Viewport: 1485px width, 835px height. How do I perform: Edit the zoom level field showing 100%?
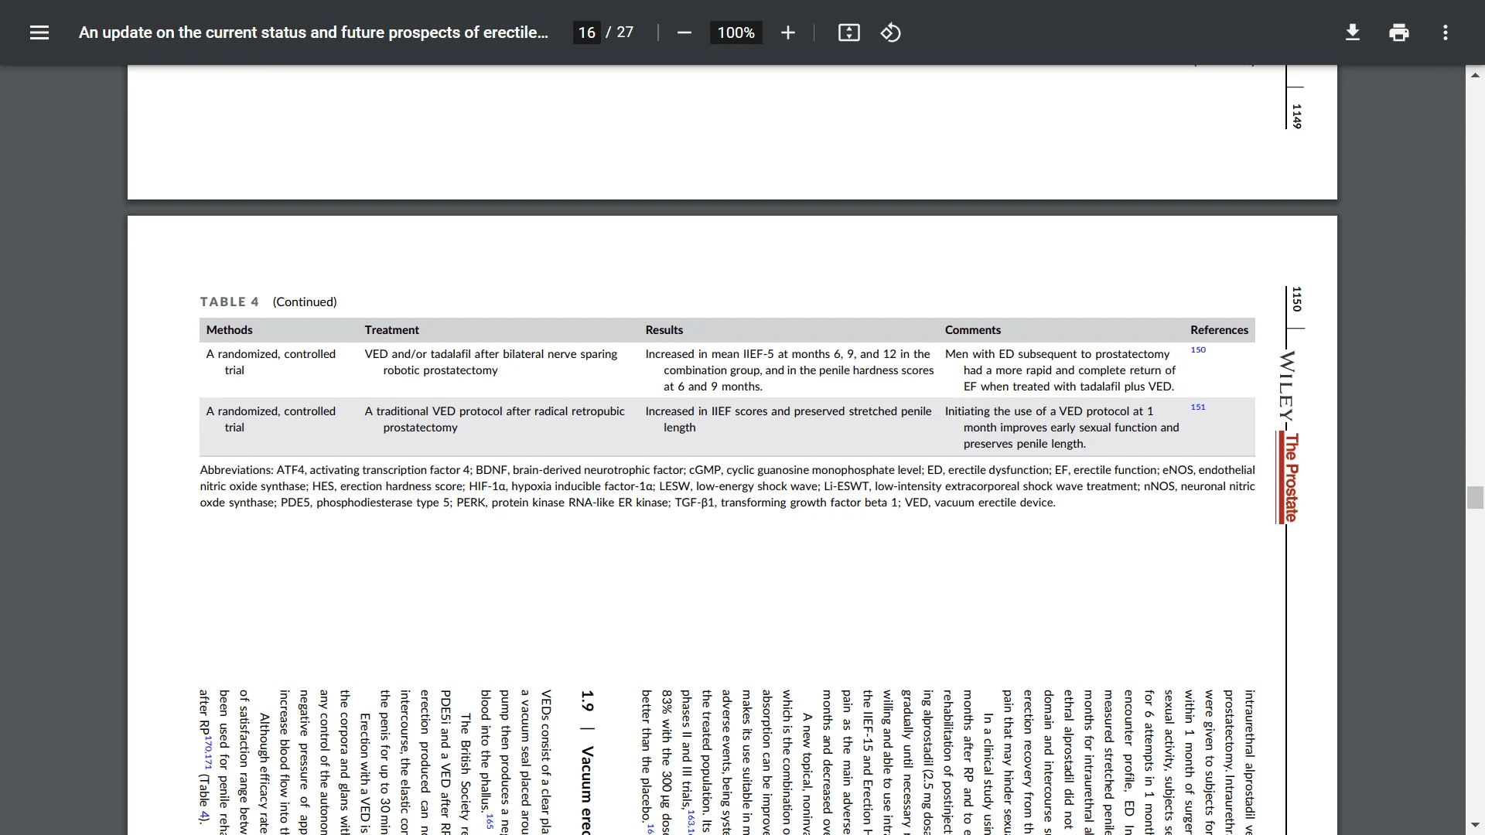[x=736, y=32]
